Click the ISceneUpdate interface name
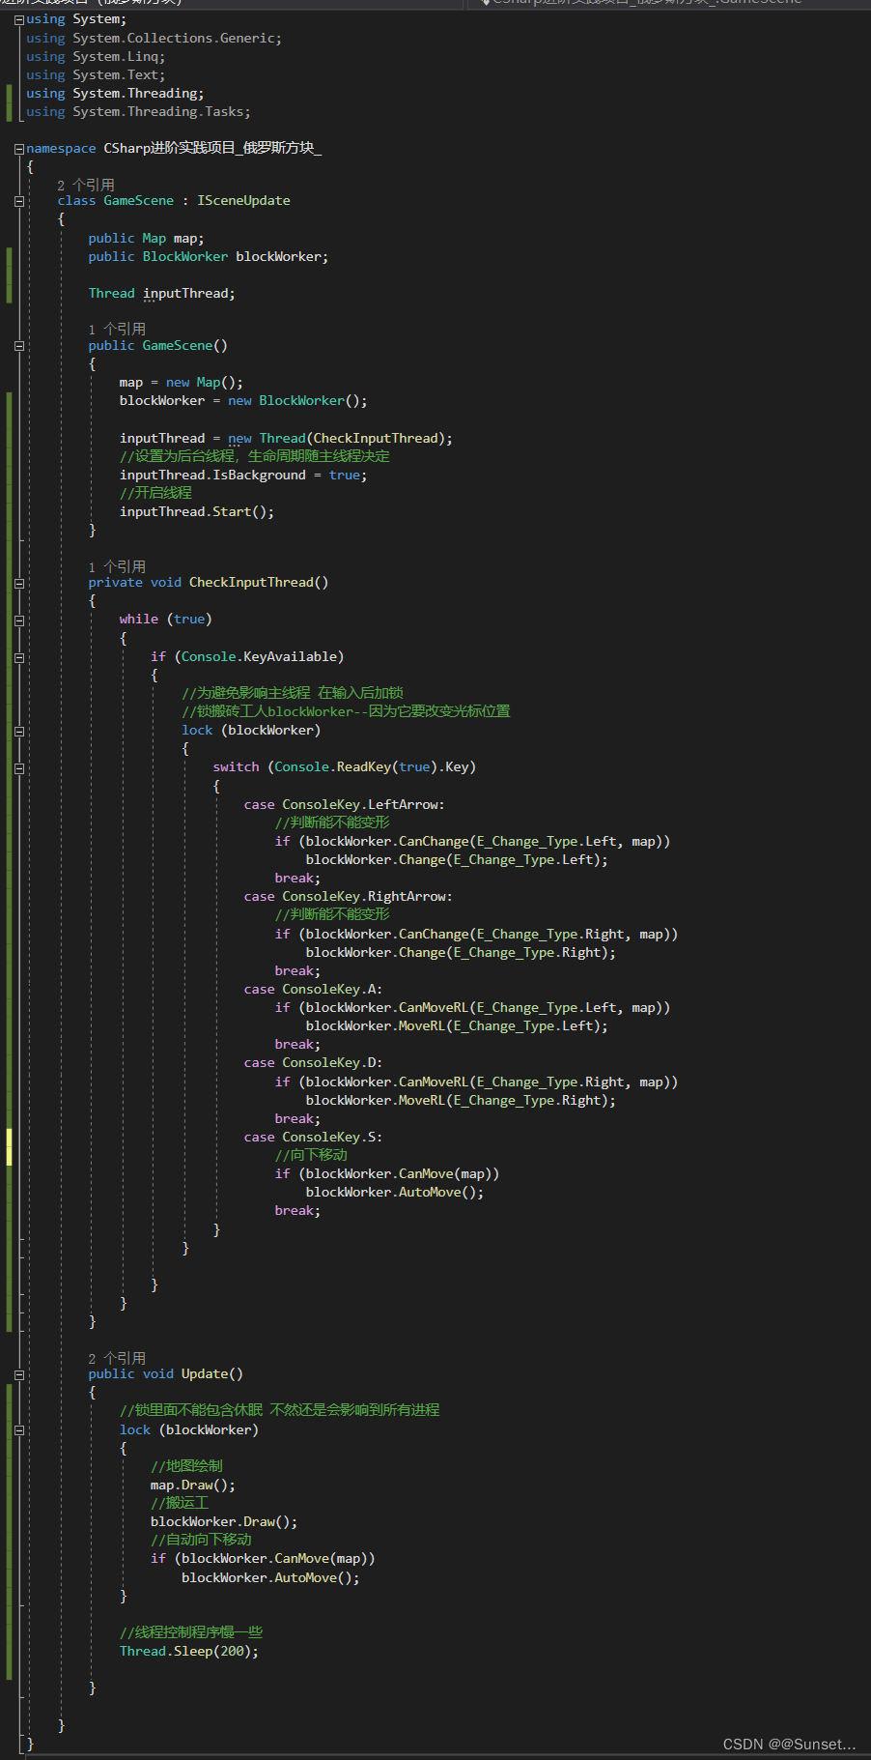871x1760 pixels. coord(243,200)
